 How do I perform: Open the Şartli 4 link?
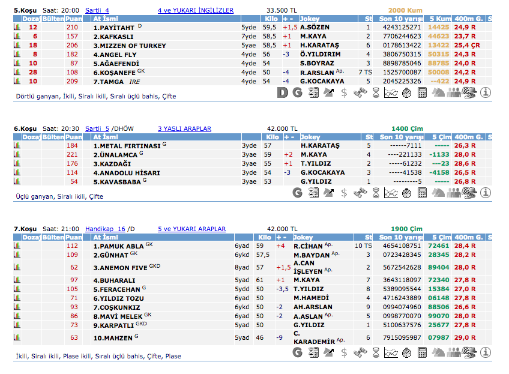97,10
